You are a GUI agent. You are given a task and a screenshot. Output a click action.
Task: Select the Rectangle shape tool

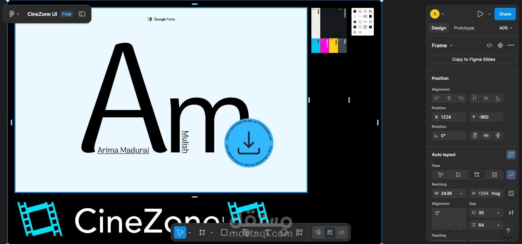(x=224, y=232)
